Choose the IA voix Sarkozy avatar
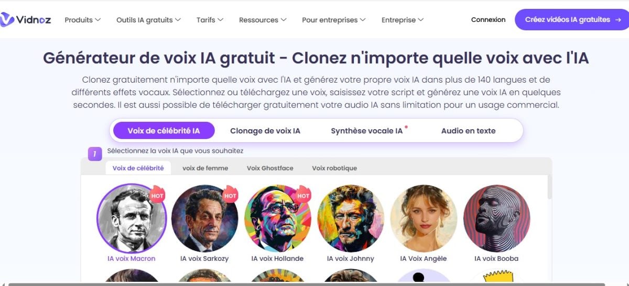629x286 pixels. 204,218
